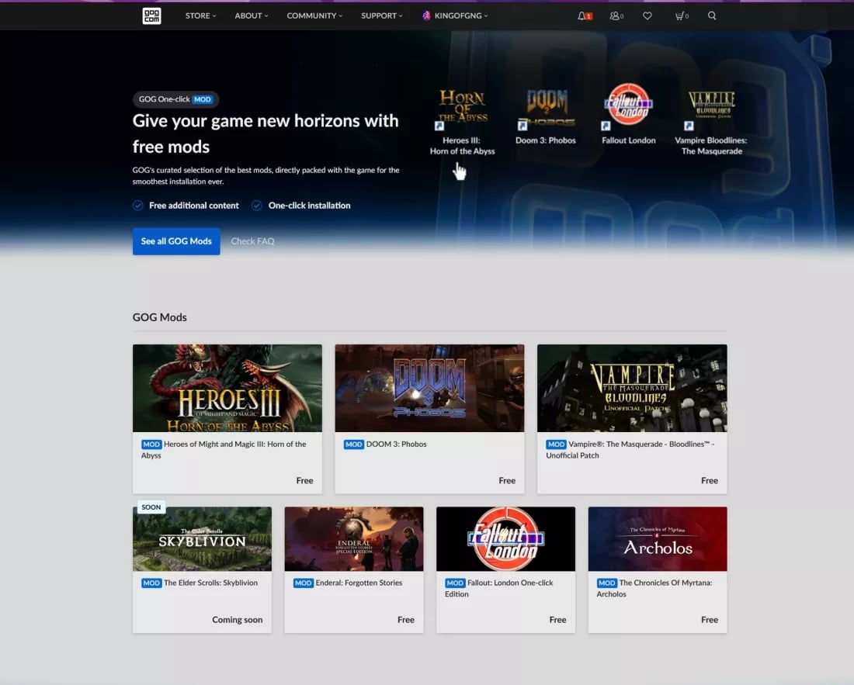Click 'Free' price on DOOM 3: Phobos card
The image size is (854, 685).
tap(507, 481)
